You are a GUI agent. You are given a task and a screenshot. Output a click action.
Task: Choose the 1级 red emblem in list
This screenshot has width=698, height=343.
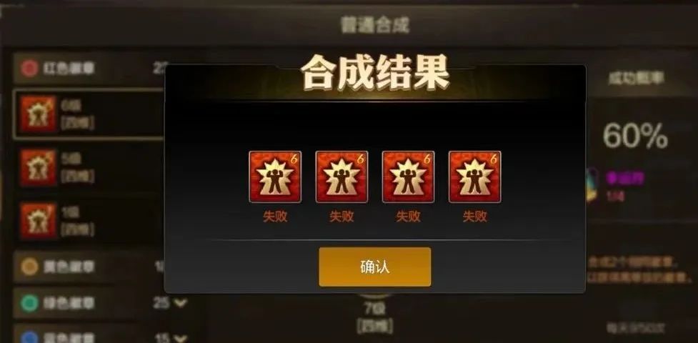[89, 221]
